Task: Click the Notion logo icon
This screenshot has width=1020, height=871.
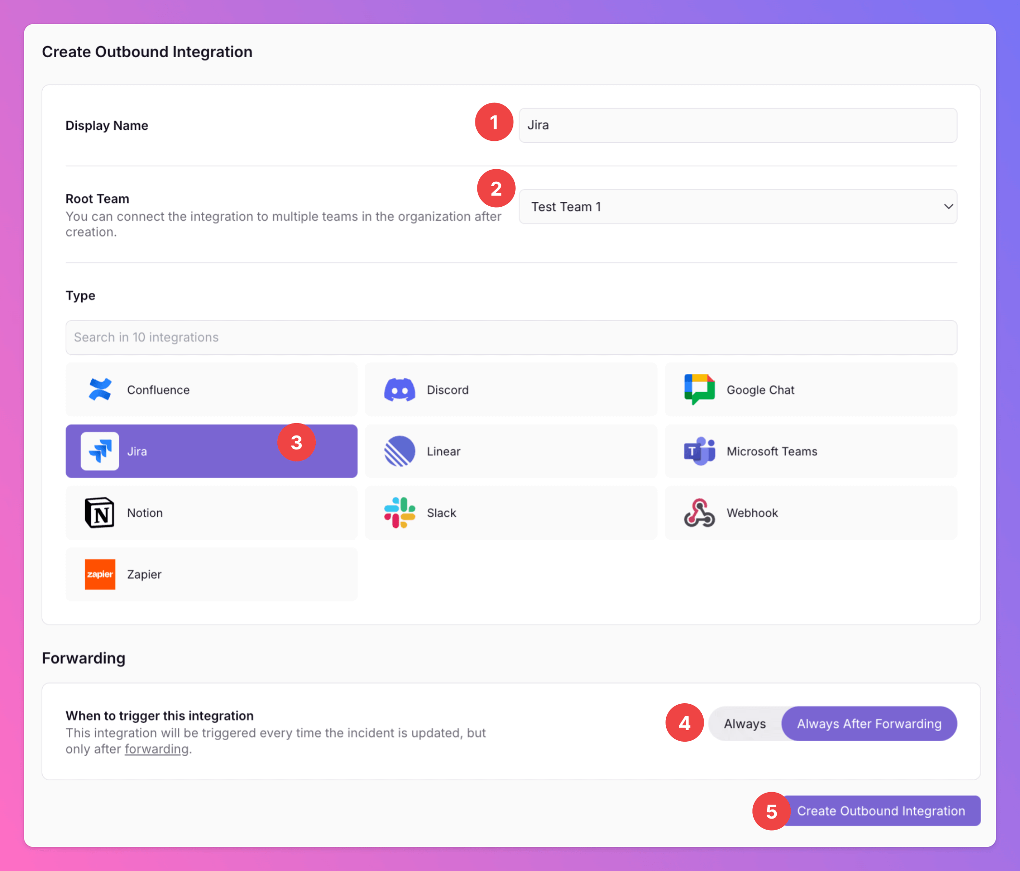Action: (x=100, y=512)
